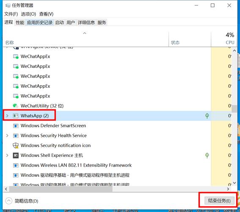Viewport: 240px width, 212px height.
Task: Click the vertical scrollbar down arrow
Action: click(x=234, y=183)
